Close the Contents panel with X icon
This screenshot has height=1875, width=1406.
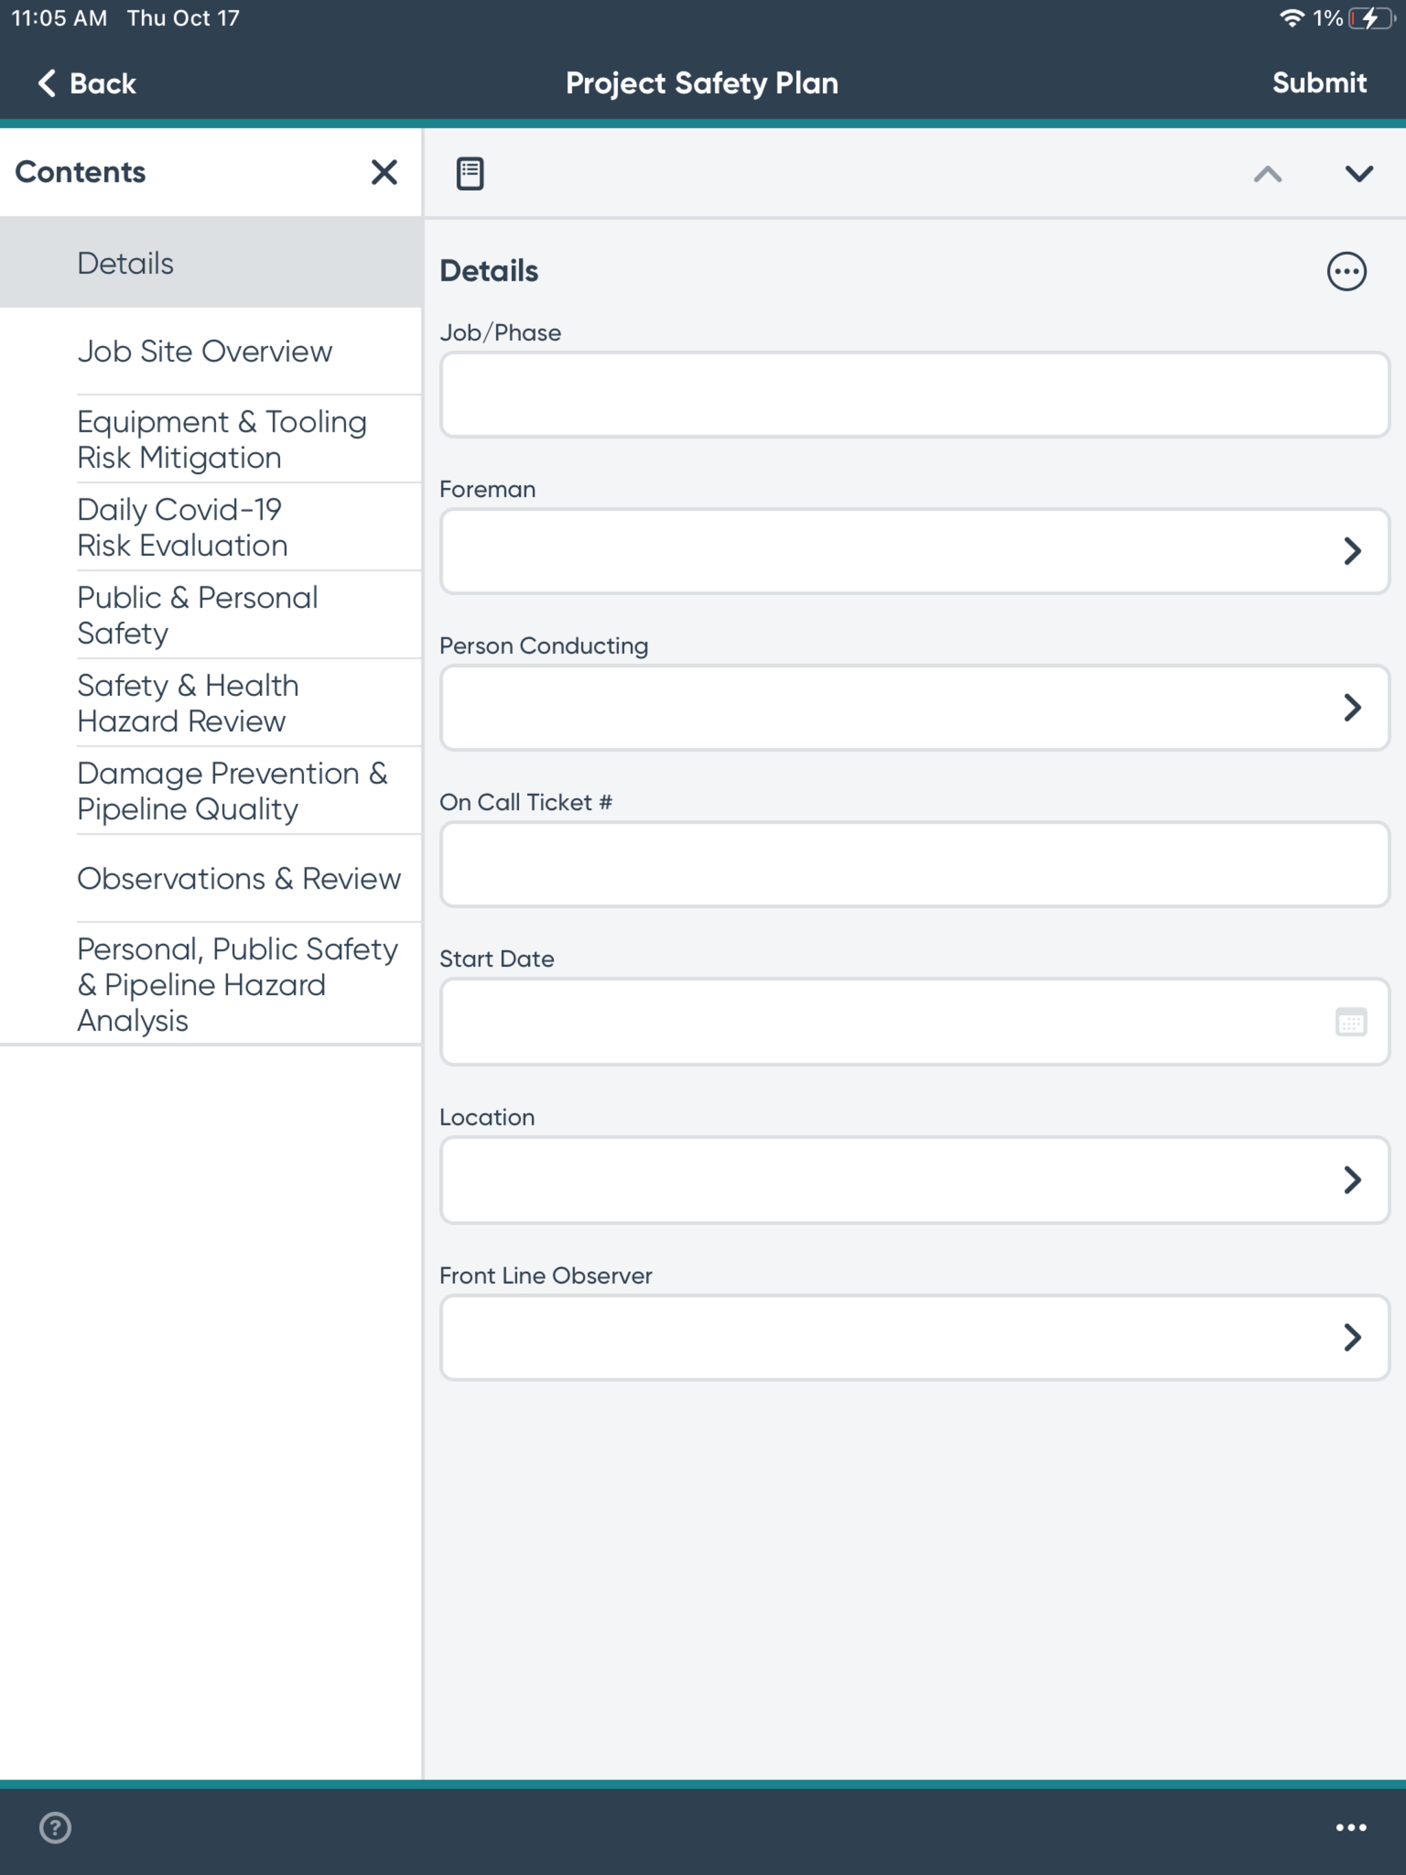(384, 172)
